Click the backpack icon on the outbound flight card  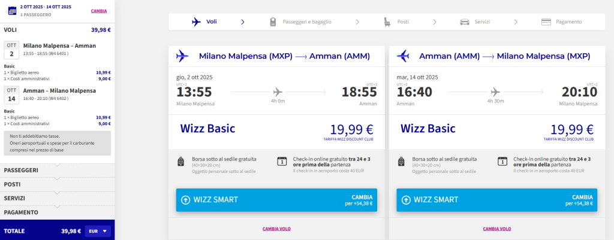coord(181,162)
